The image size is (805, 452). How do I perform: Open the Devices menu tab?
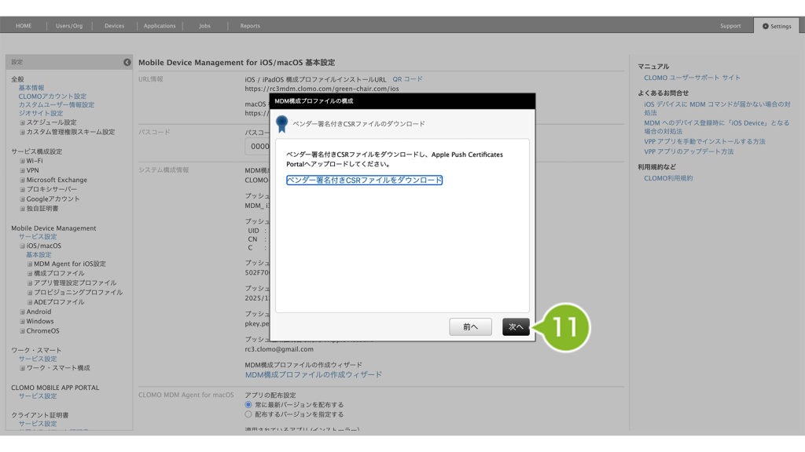point(114,26)
